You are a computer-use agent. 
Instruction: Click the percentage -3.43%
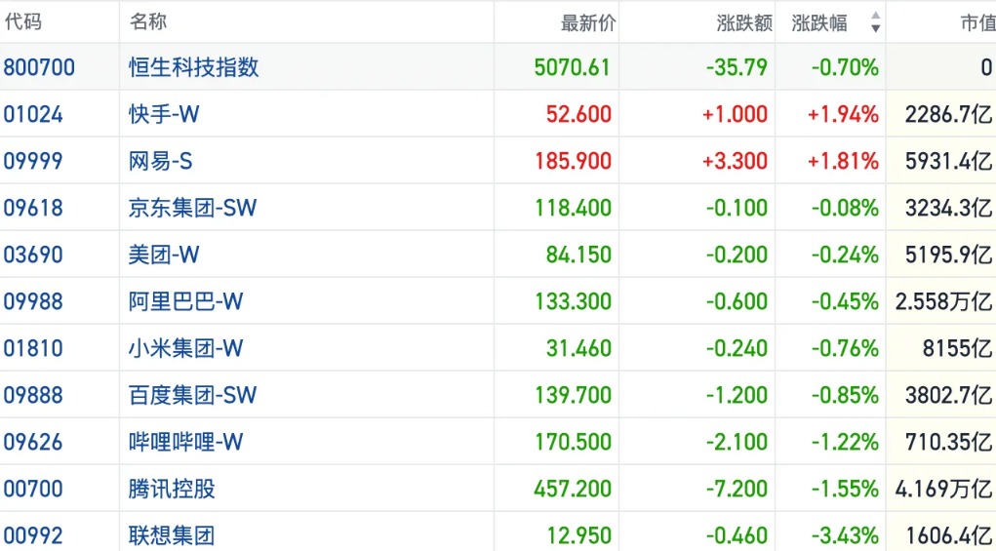[846, 536]
